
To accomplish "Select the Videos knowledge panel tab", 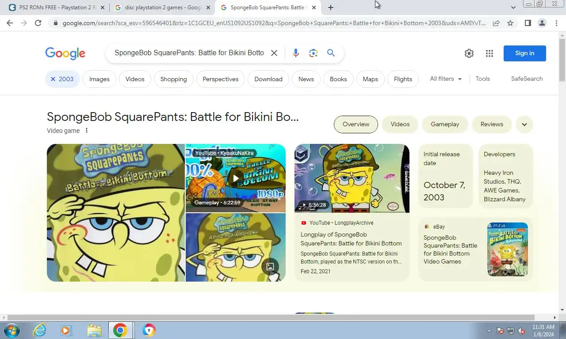I will (x=400, y=124).
